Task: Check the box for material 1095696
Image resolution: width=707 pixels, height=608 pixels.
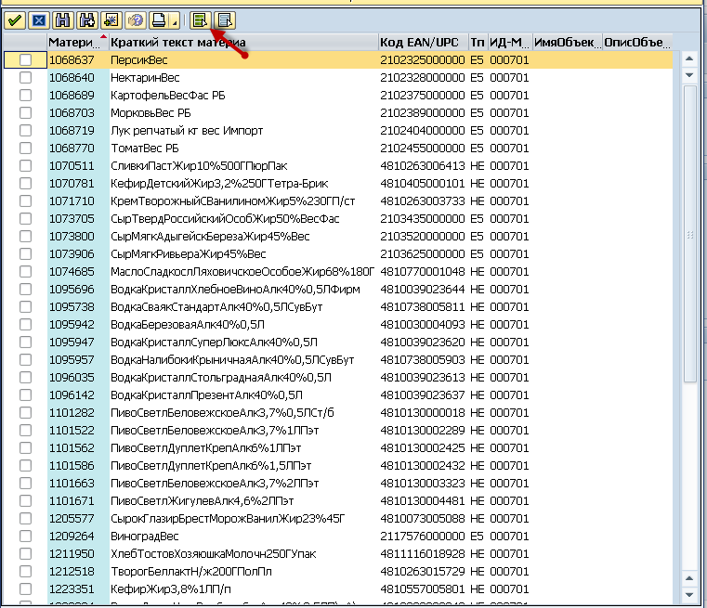Action: 26,289
